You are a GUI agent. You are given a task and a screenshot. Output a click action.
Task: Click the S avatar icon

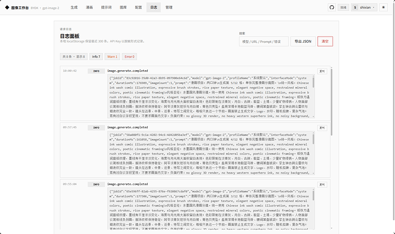click(355, 7)
